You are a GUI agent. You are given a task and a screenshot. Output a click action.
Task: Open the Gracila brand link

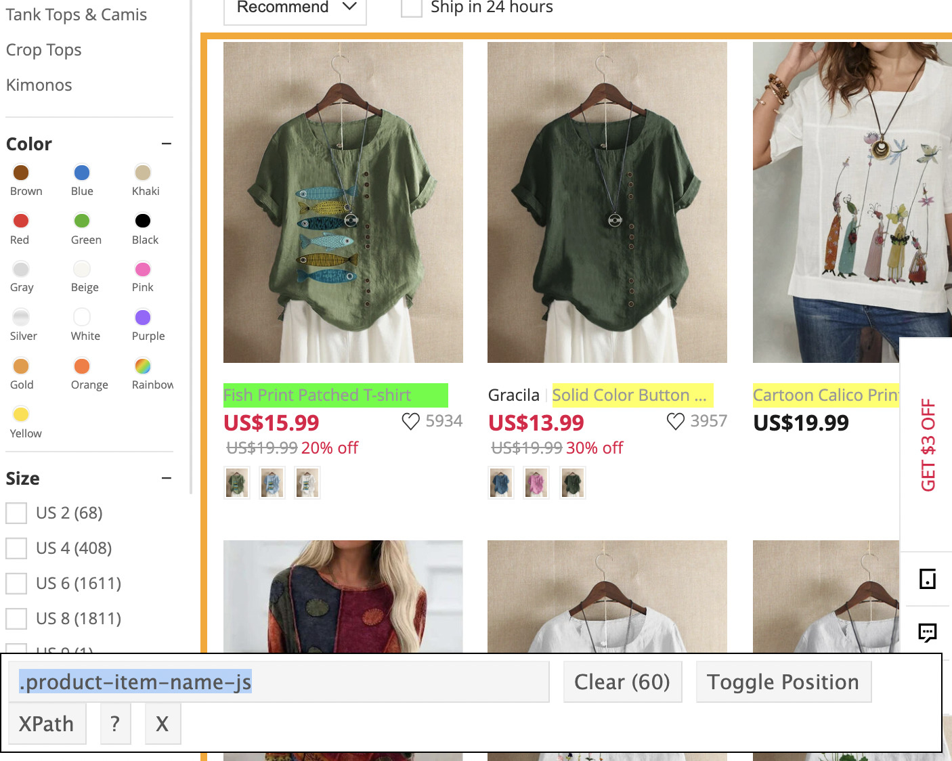click(x=514, y=395)
